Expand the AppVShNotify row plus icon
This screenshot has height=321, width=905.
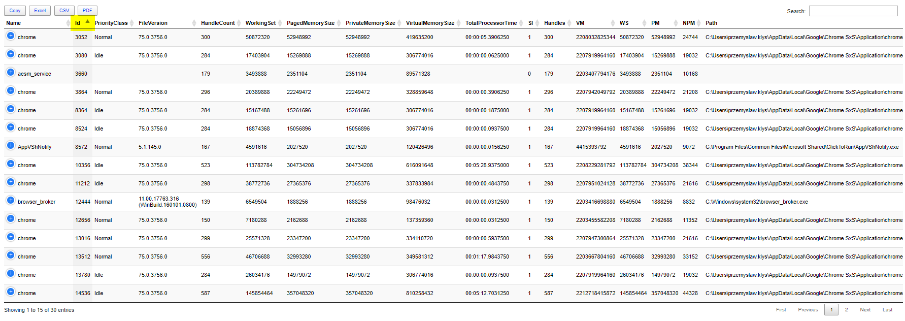(x=10, y=146)
